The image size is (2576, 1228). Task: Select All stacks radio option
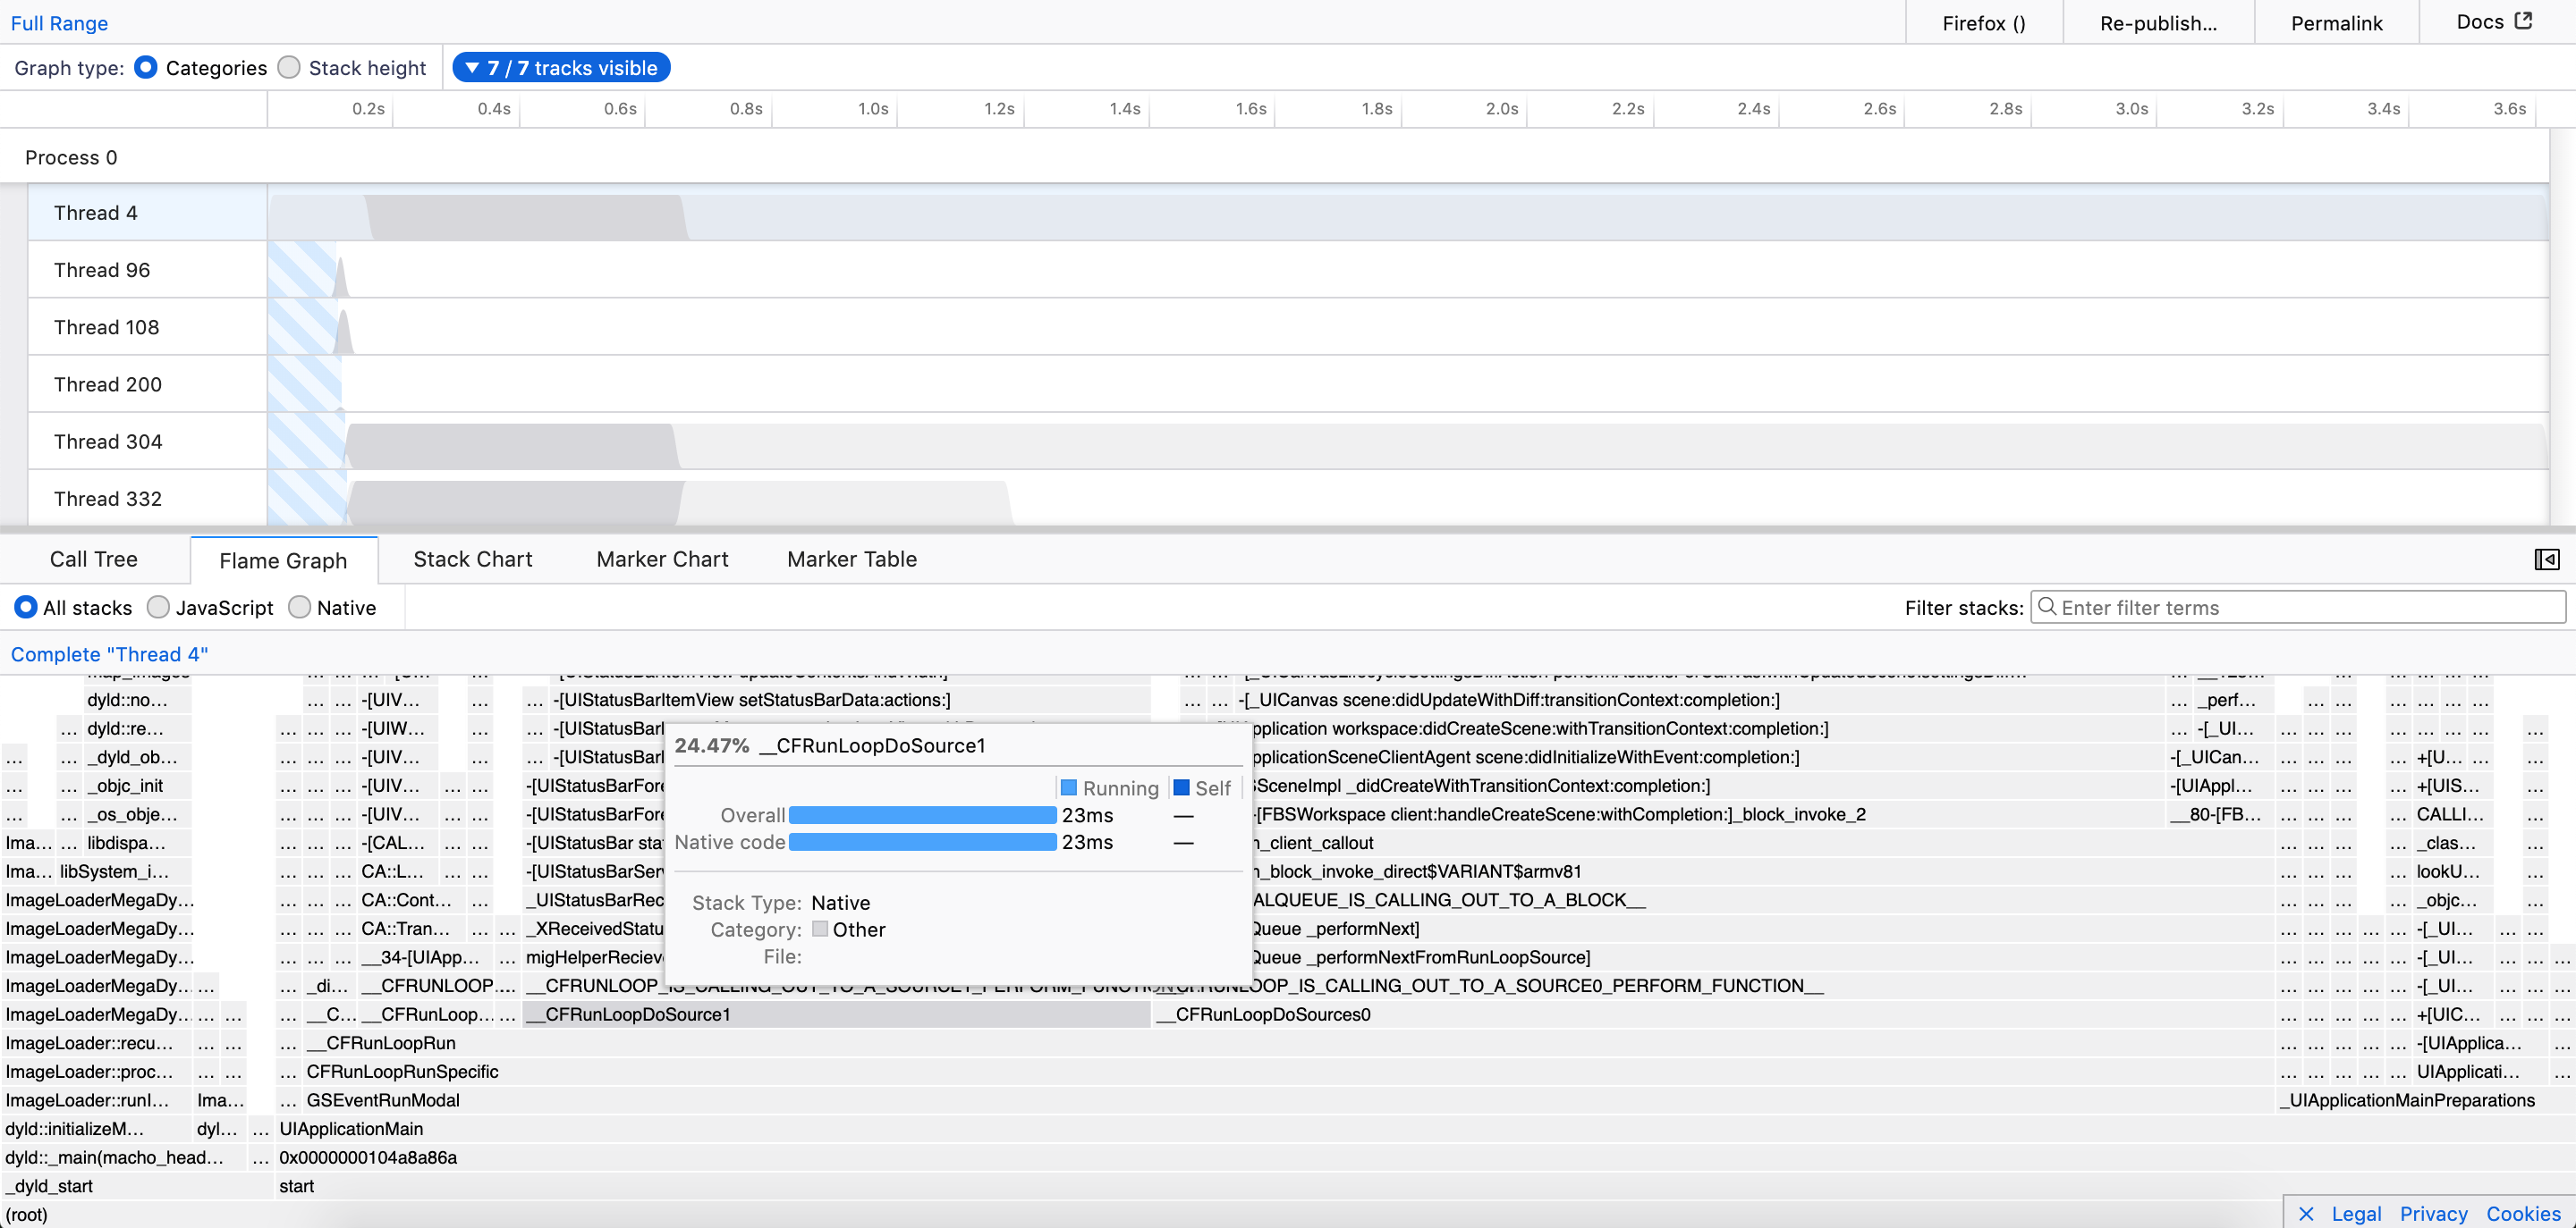point(25,608)
